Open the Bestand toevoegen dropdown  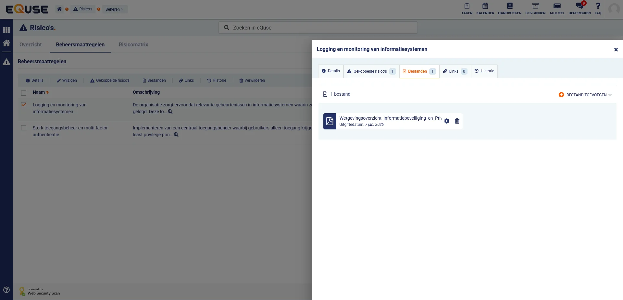coord(585,95)
